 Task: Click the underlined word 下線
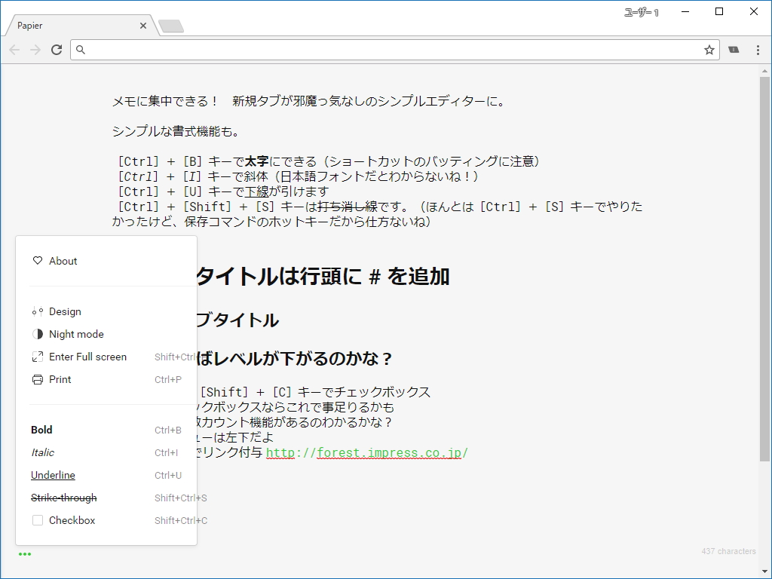256,191
